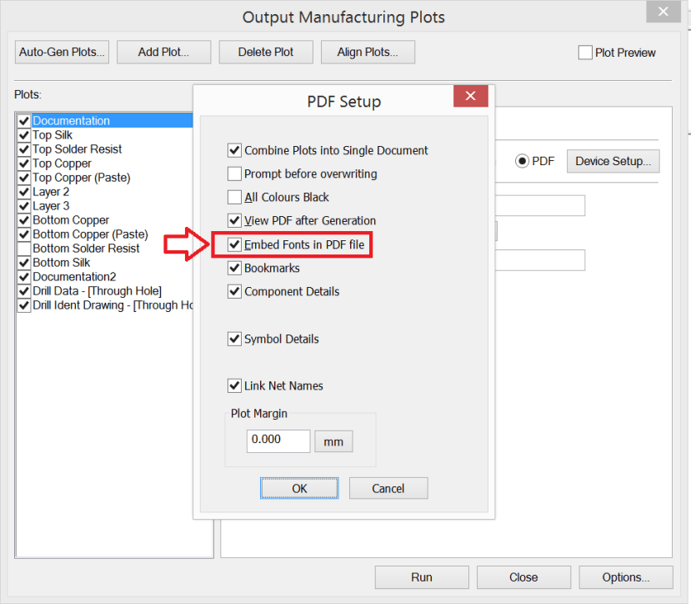
Task: Click the Plot Margin value field
Action: [278, 441]
